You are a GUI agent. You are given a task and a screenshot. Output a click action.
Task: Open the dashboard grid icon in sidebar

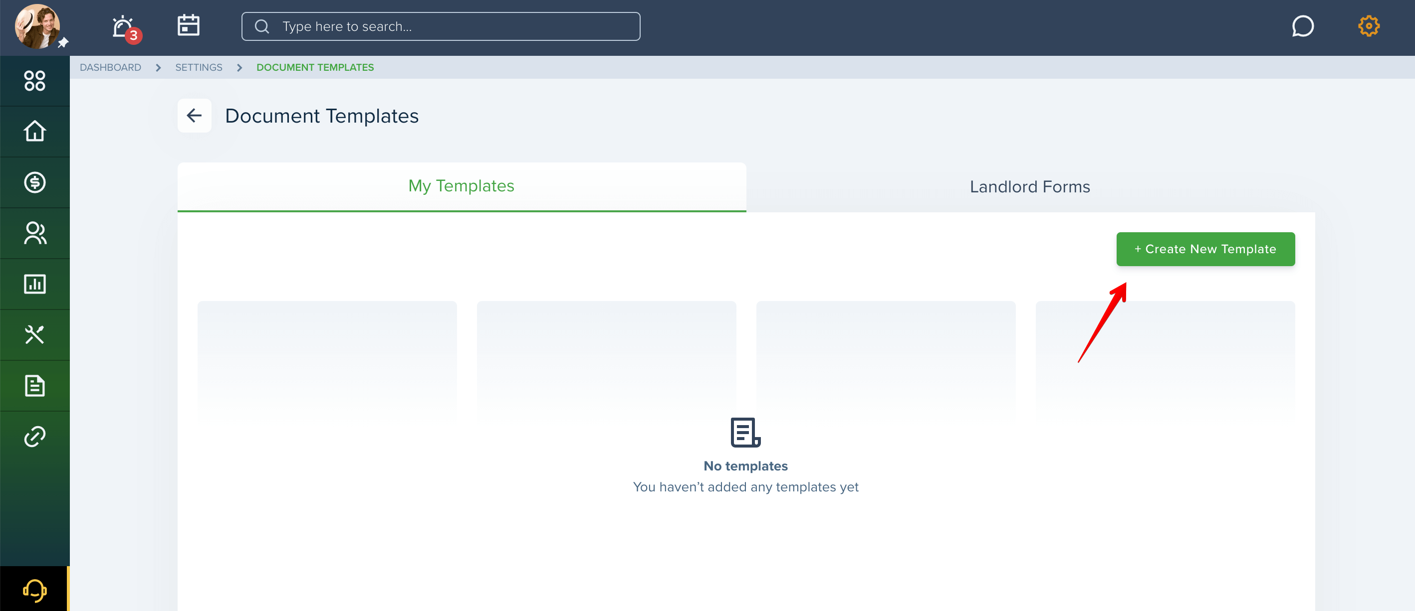coord(34,81)
